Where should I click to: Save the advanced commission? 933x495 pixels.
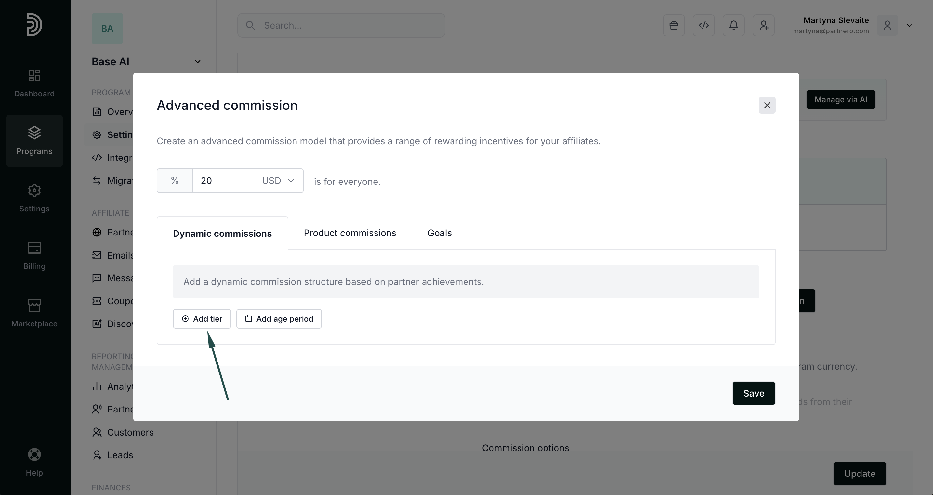click(753, 393)
